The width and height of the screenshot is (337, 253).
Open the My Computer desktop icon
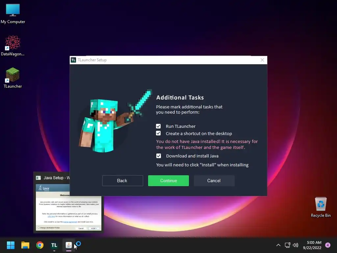tap(13, 14)
